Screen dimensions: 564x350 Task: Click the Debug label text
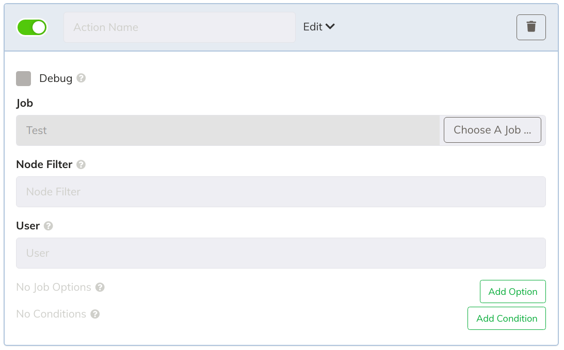56,78
